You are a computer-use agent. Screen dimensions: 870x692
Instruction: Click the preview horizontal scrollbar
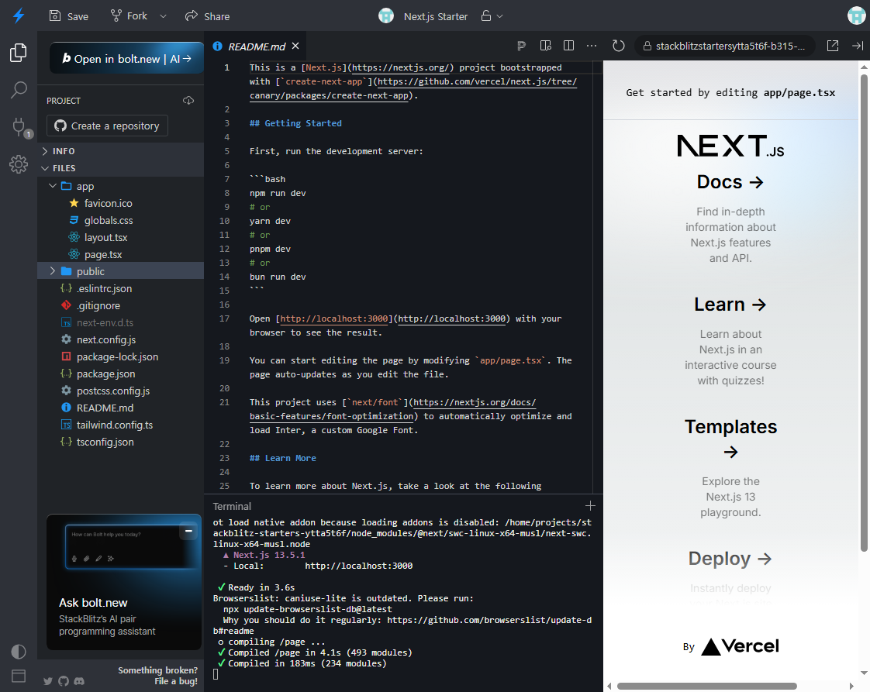click(x=707, y=687)
